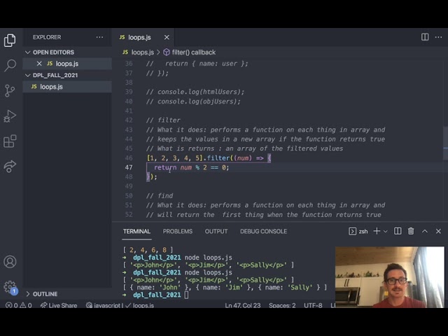Open the Source Control view icon
Viewport: 448px width, 336px height.
10,91
